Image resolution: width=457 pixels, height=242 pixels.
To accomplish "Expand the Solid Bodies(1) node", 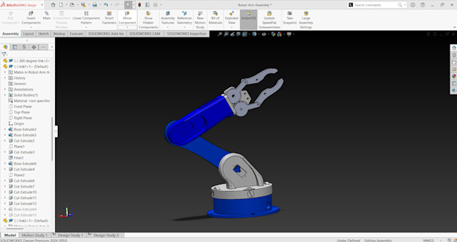I will click(x=5, y=95).
